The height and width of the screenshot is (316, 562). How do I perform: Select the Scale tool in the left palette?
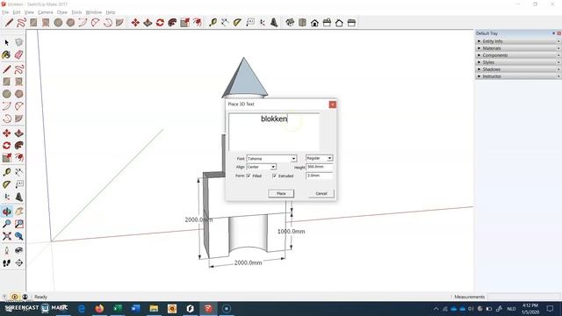click(x=6, y=158)
